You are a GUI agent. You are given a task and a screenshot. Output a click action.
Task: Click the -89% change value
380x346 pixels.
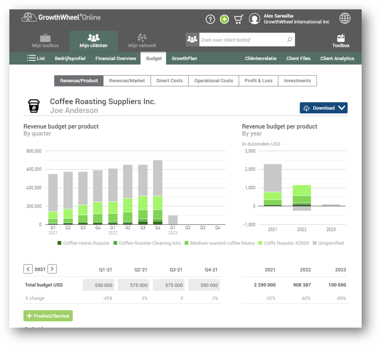click(341, 298)
